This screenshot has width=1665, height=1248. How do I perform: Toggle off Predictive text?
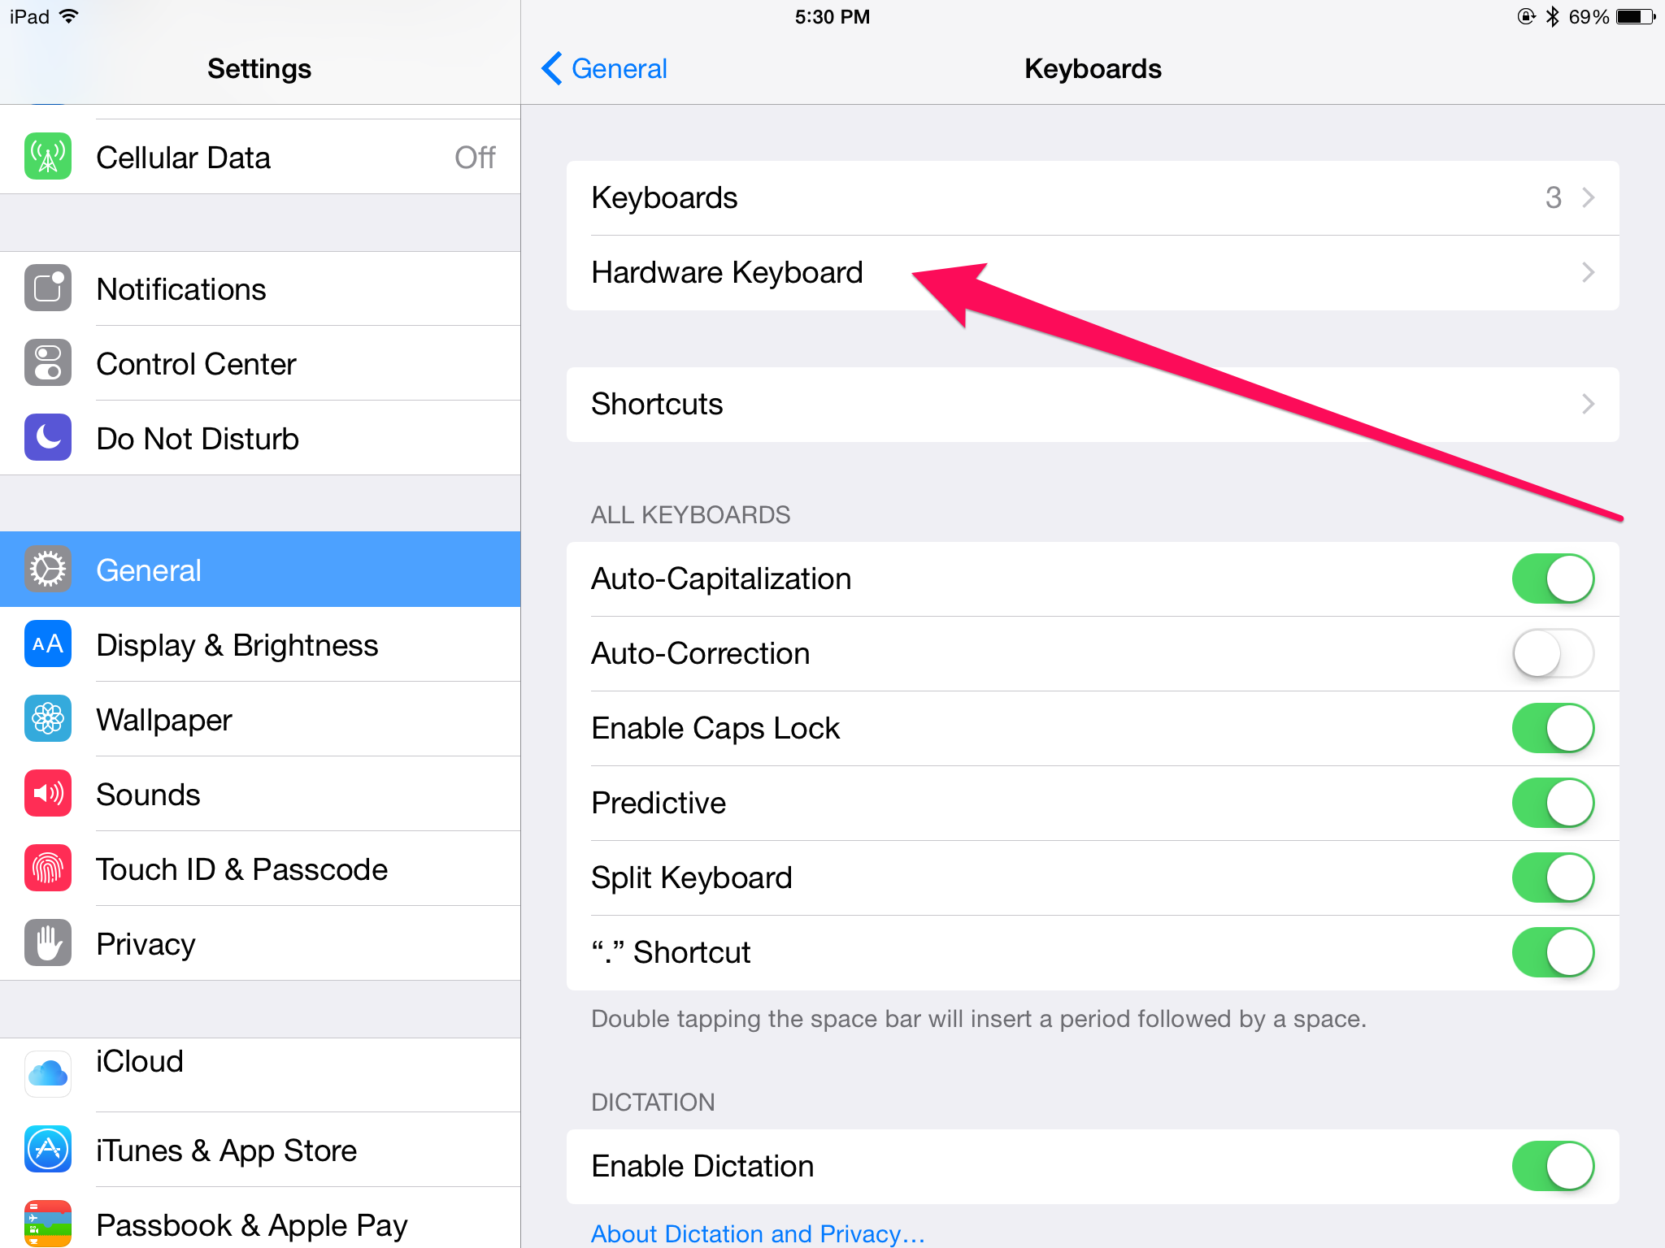pos(1552,803)
